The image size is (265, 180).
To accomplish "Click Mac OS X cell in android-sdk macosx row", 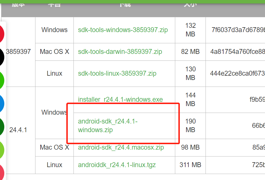I will pyautogui.click(x=54, y=147).
